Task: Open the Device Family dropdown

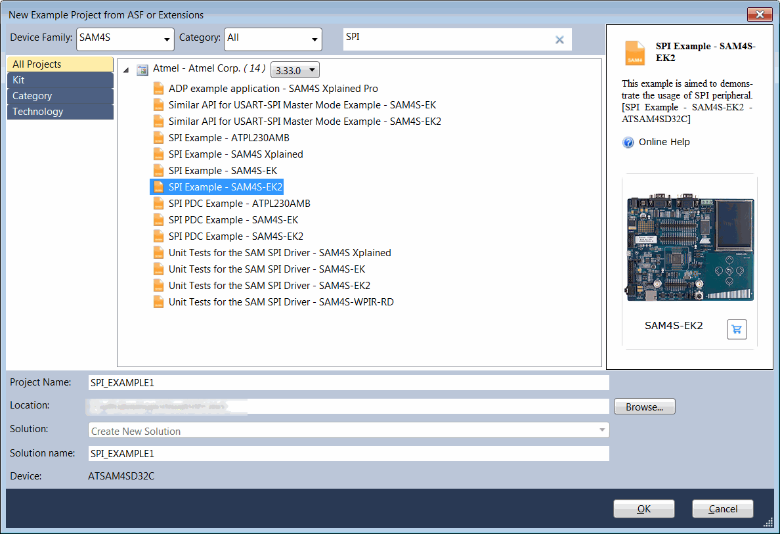Action: click(x=125, y=39)
